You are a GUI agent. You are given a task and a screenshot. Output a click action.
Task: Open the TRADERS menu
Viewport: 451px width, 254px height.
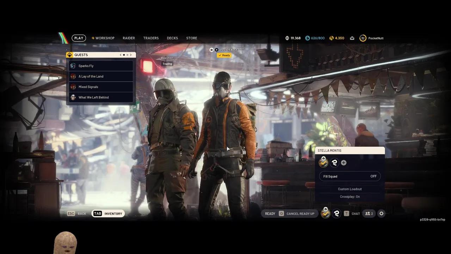(151, 38)
